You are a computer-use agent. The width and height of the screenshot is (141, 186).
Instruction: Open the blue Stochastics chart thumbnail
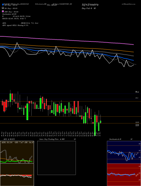click(x=124, y=152)
